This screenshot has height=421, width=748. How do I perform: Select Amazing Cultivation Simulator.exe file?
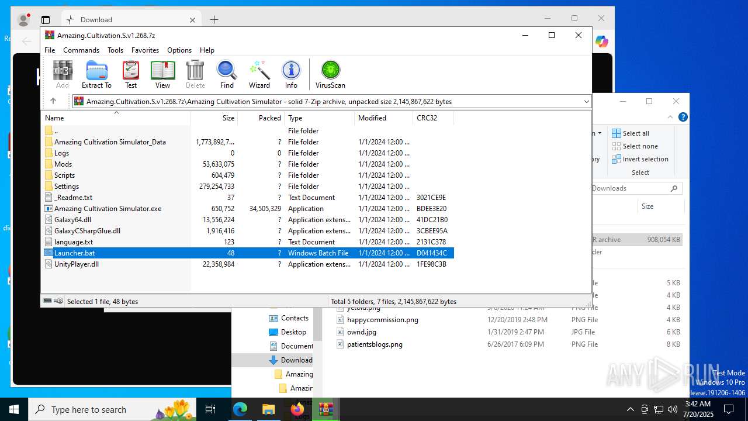(x=248, y=209)
